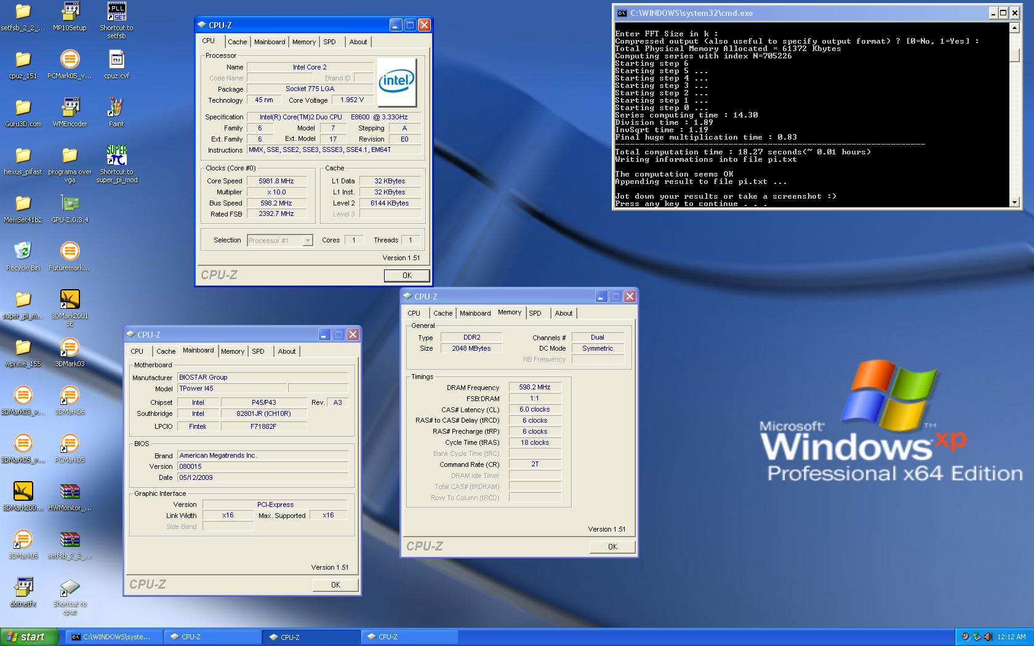Open SPD tab in top CPU-Z window
The image size is (1034, 646).
point(330,42)
